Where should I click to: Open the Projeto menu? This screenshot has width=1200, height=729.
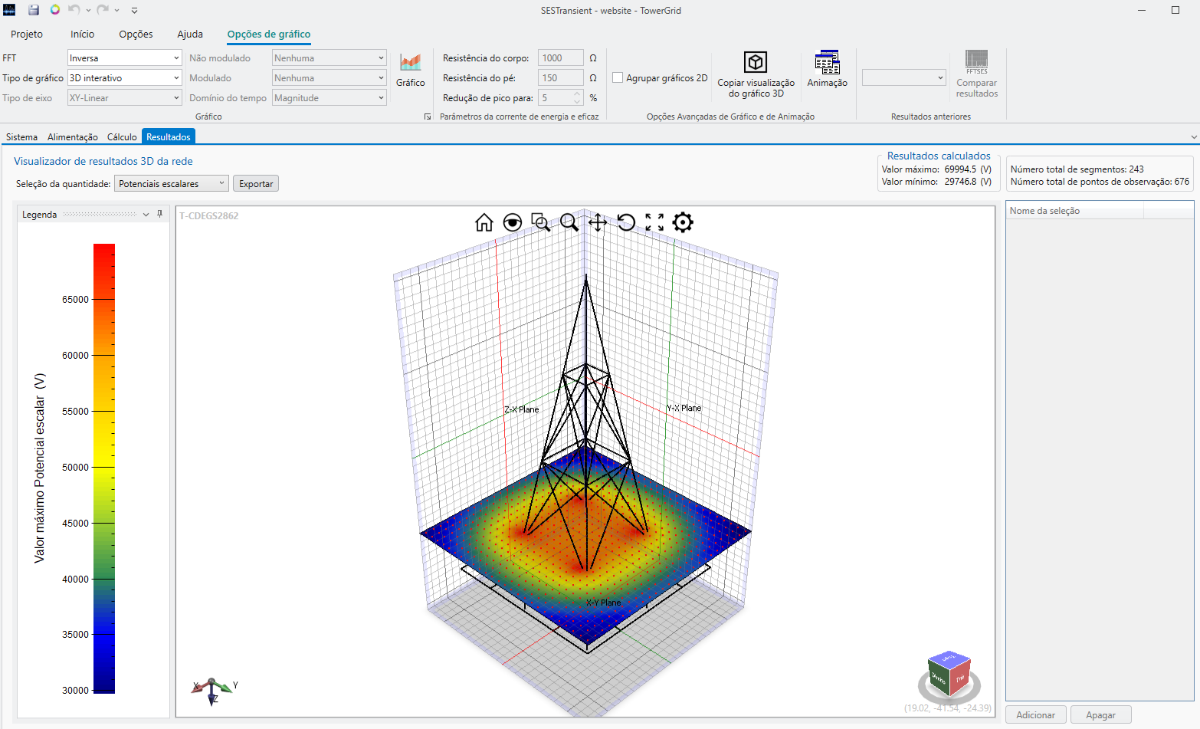pos(27,34)
